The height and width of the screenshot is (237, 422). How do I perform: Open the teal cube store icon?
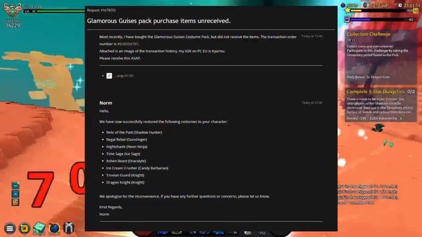click(x=39, y=228)
